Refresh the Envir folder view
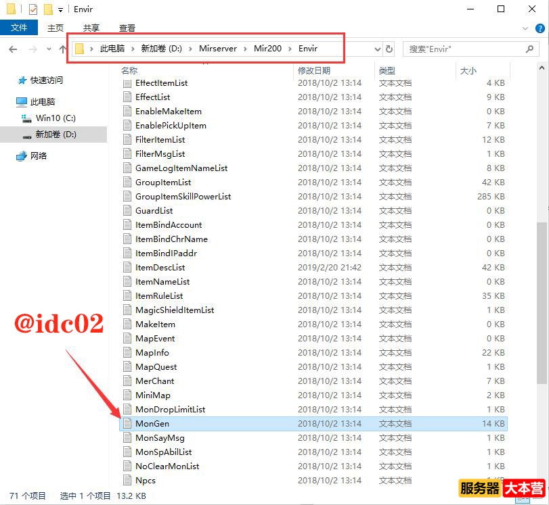 tap(389, 49)
